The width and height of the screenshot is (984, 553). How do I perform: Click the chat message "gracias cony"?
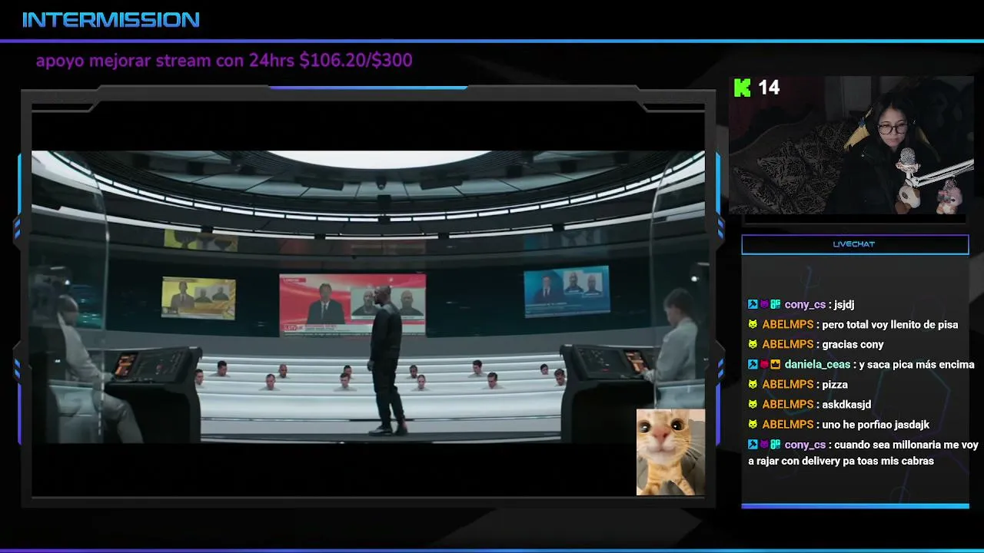point(853,345)
